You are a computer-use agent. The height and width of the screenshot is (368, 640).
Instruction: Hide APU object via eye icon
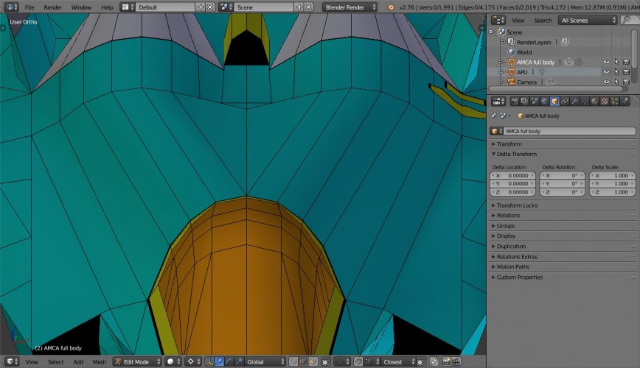[x=607, y=71]
